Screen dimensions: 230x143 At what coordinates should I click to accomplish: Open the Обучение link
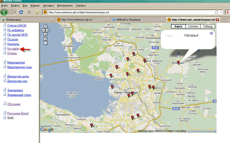tap(14, 104)
